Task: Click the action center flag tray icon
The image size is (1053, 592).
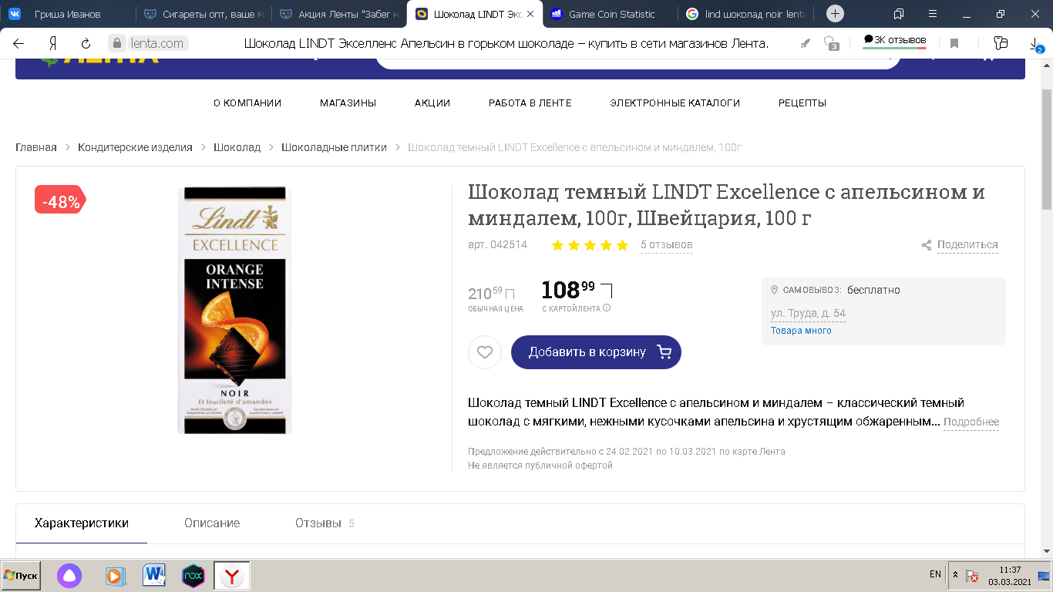Action: (x=974, y=576)
